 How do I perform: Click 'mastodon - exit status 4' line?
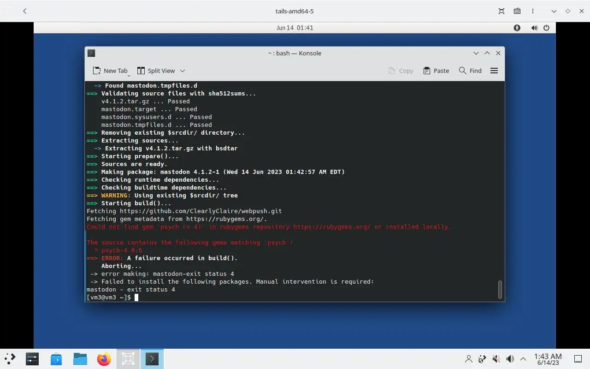(131, 290)
